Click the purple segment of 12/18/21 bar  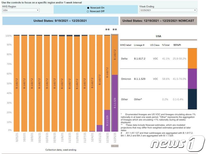[107, 121]
